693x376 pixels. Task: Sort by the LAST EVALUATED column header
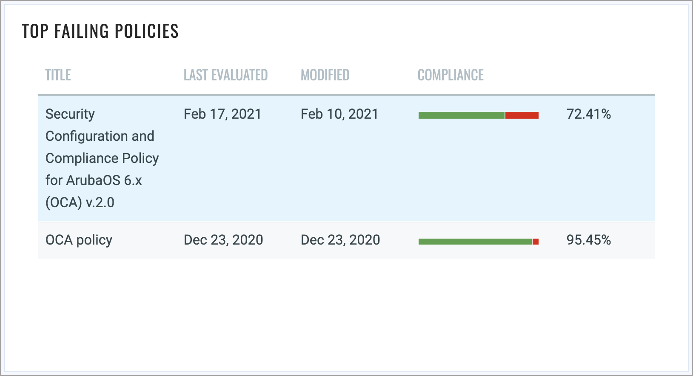[225, 75]
